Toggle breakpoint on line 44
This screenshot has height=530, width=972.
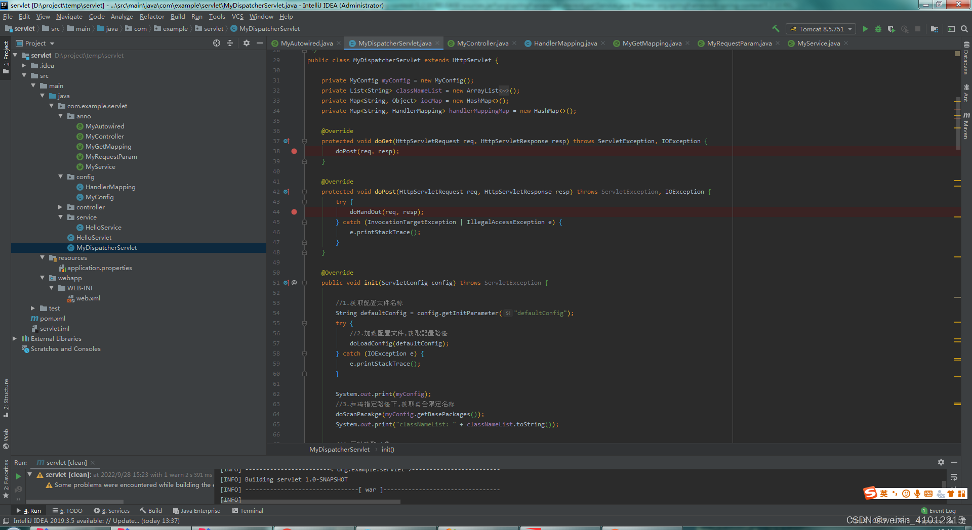[x=294, y=212]
